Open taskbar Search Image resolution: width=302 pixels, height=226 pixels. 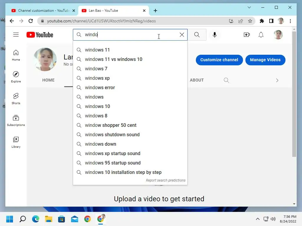pyautogui.click(x=22, y=219)
